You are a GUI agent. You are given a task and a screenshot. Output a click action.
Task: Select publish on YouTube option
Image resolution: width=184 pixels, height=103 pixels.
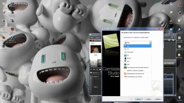click(137, 77)
